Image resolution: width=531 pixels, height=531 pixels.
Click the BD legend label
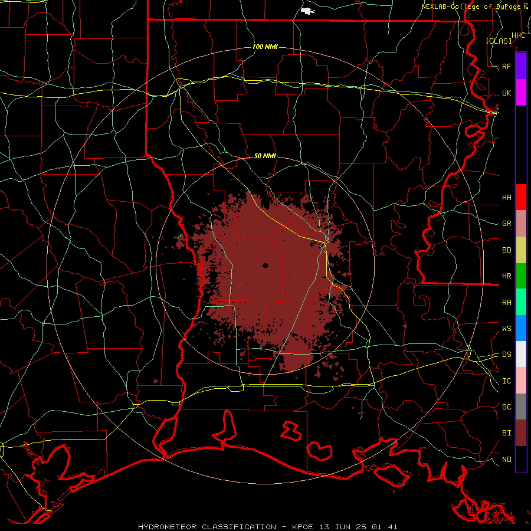coord(507,250)
